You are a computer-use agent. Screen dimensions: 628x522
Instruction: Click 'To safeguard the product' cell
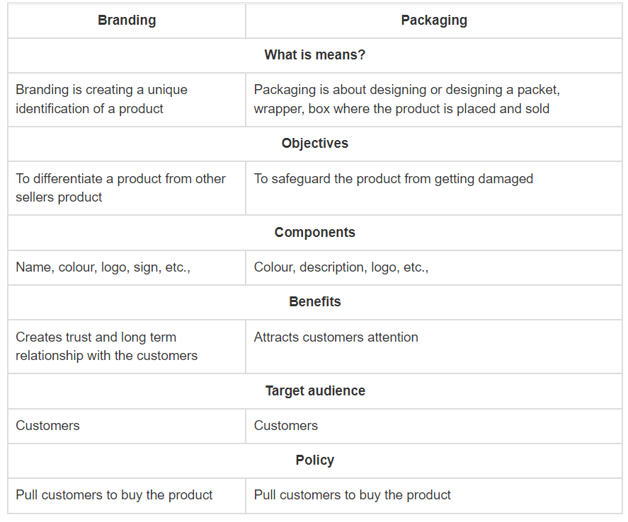click(x=394, y=179)
